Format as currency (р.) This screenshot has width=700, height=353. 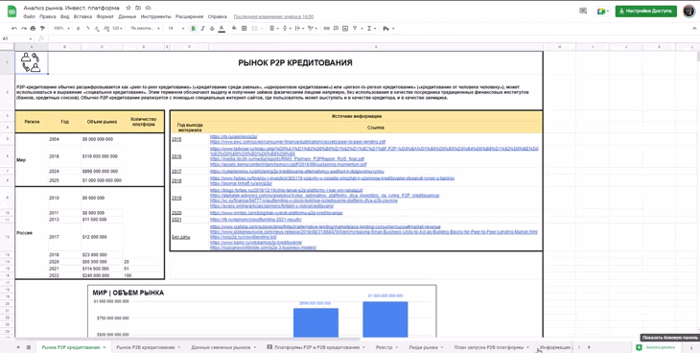point(79,28)
